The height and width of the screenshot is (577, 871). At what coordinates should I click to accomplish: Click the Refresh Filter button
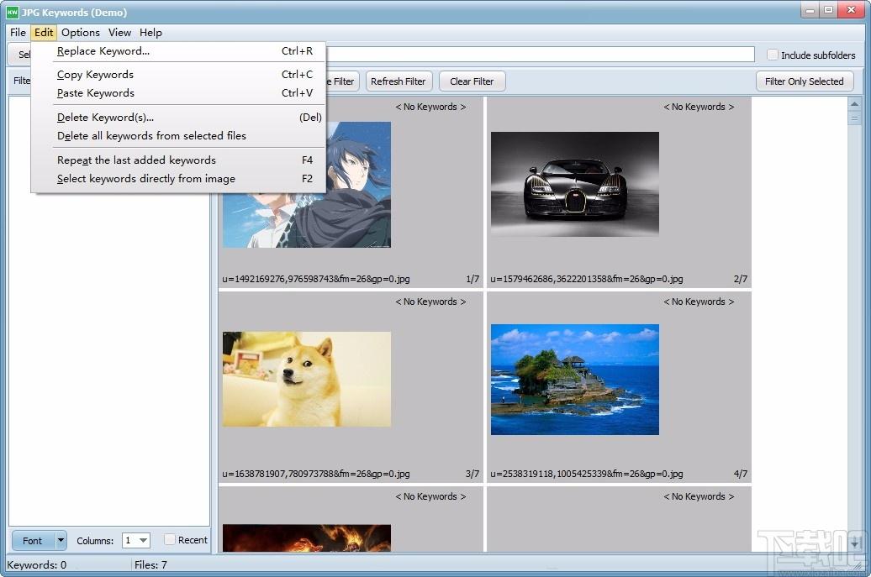click(x=398, y=81)
